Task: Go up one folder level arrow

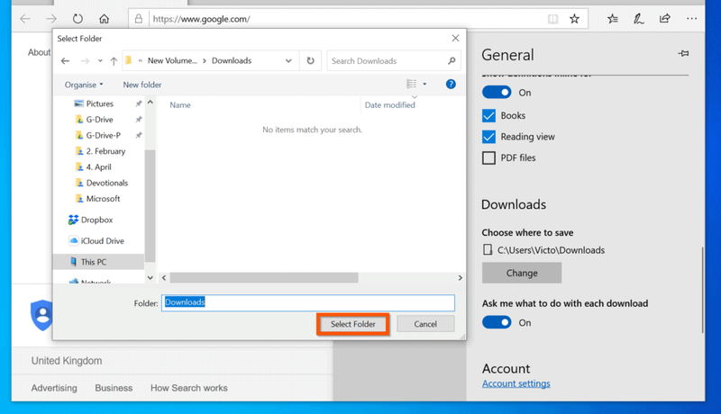Action: (114, 60)
